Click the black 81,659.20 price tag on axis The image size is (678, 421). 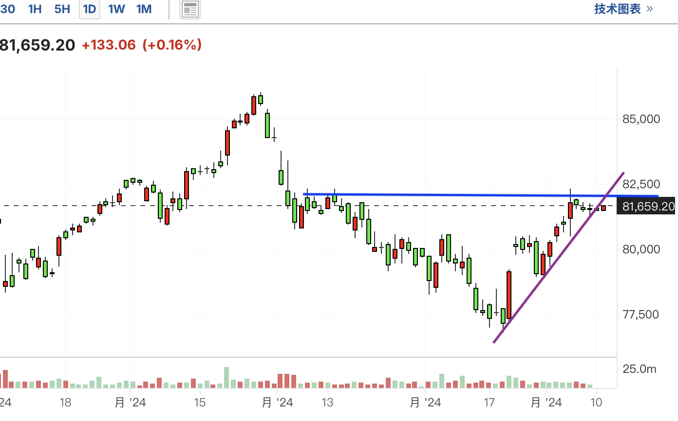(647, 207)
